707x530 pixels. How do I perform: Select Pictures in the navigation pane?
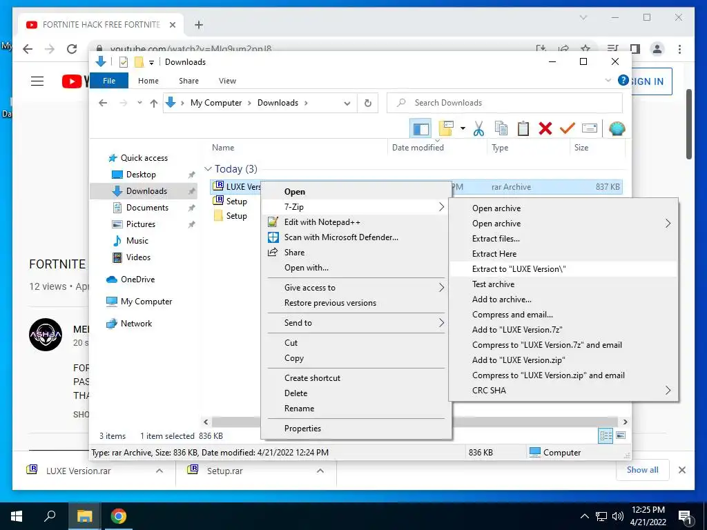coord(141,224)
